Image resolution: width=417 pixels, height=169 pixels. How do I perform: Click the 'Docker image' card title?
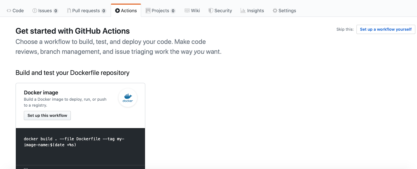[41, 93]
